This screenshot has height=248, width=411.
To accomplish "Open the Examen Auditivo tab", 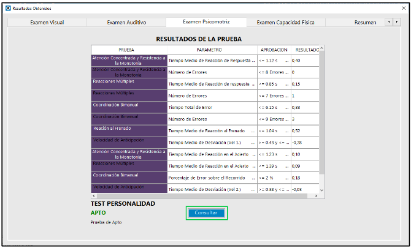I will coord(126,22).
